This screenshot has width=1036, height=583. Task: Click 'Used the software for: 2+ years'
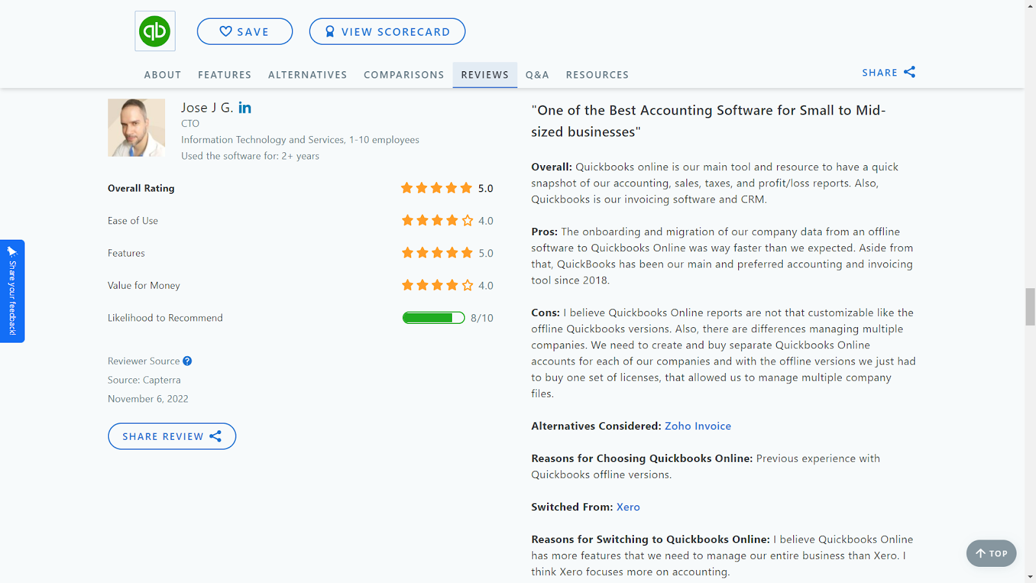tap(250, 155)
